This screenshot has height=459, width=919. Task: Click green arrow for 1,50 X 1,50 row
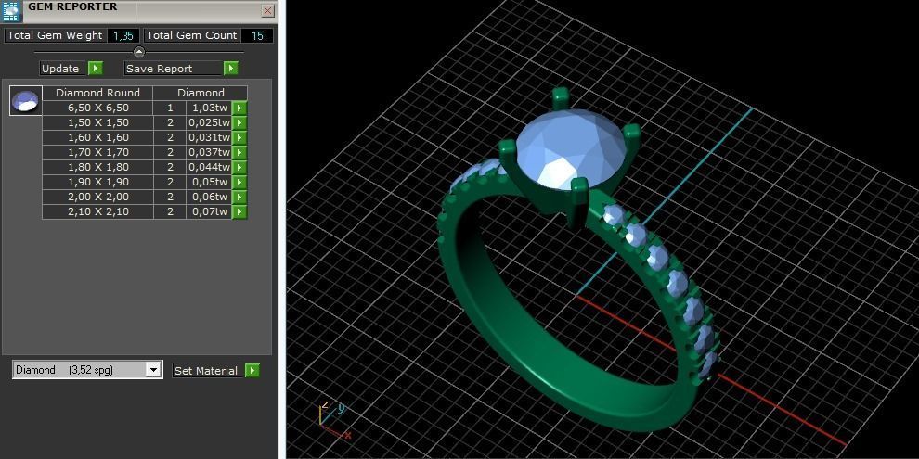tap(239, 123)
